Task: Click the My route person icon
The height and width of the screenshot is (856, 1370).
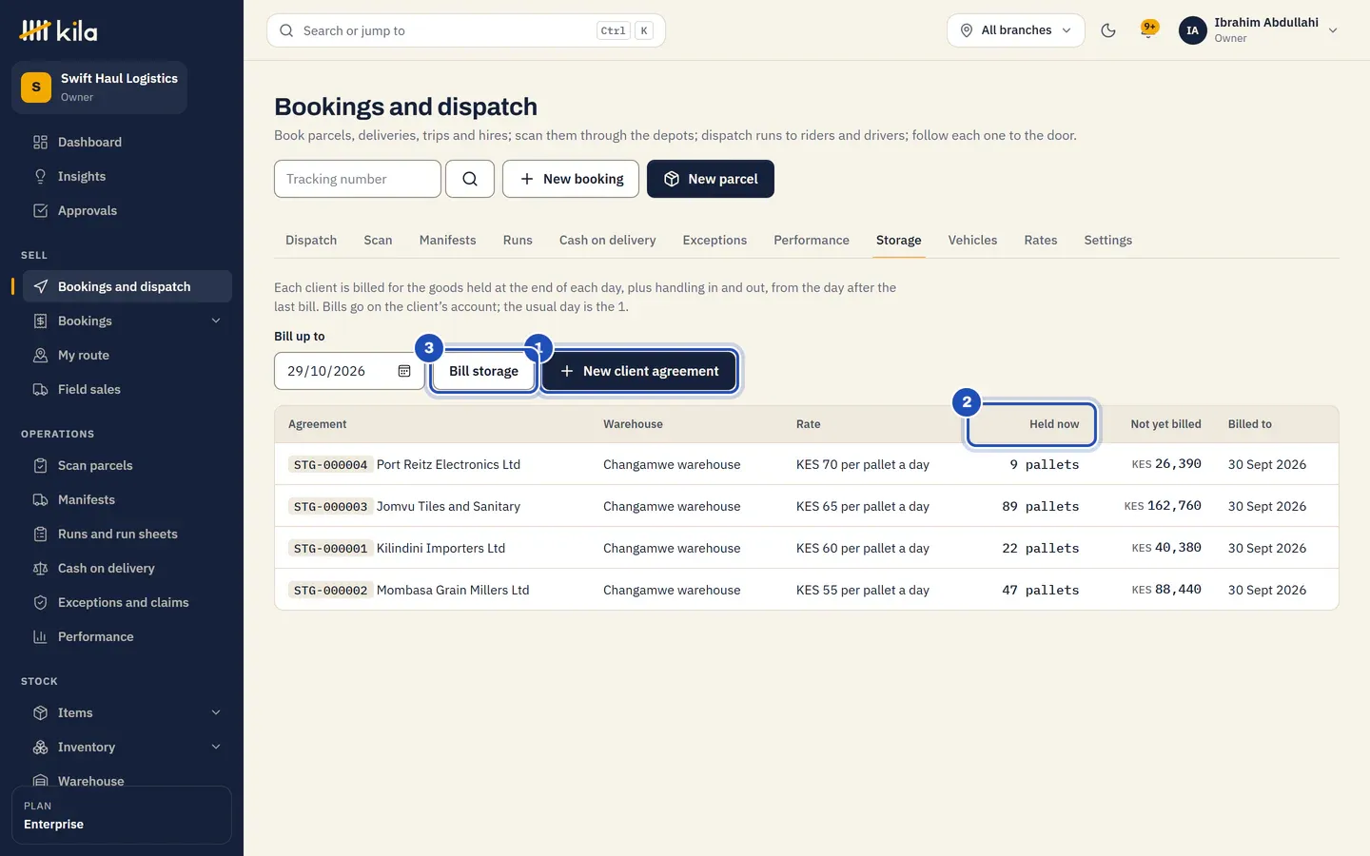Action: tap(40, 355)
